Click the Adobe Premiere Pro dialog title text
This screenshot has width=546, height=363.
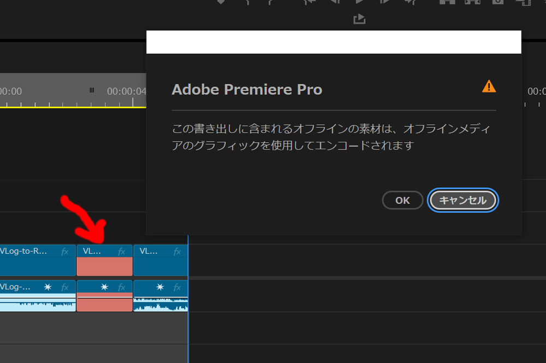(247, 90)
